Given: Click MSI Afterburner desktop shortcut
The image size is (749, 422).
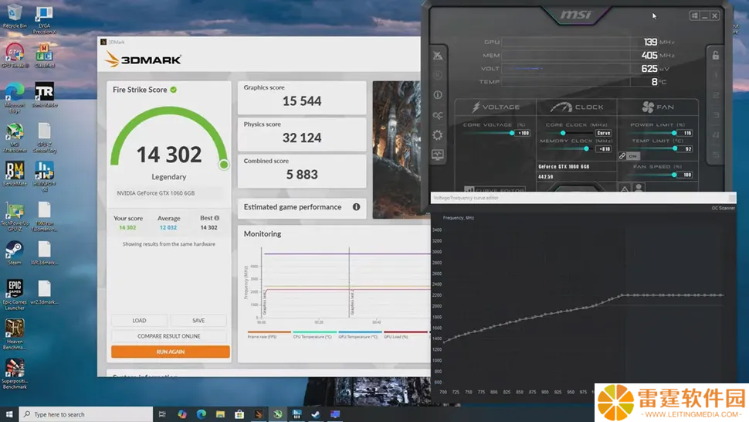Looking at the screenshot, I should (x=15, y=138).
